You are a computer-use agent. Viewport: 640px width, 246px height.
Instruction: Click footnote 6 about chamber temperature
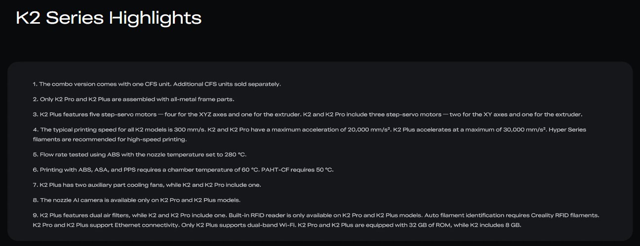click(x=183, y=170)
